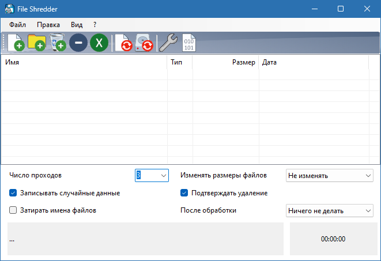Click the add file toolbar icon
381x261 pixels.
pyautogui.click(x=16, y=43)
